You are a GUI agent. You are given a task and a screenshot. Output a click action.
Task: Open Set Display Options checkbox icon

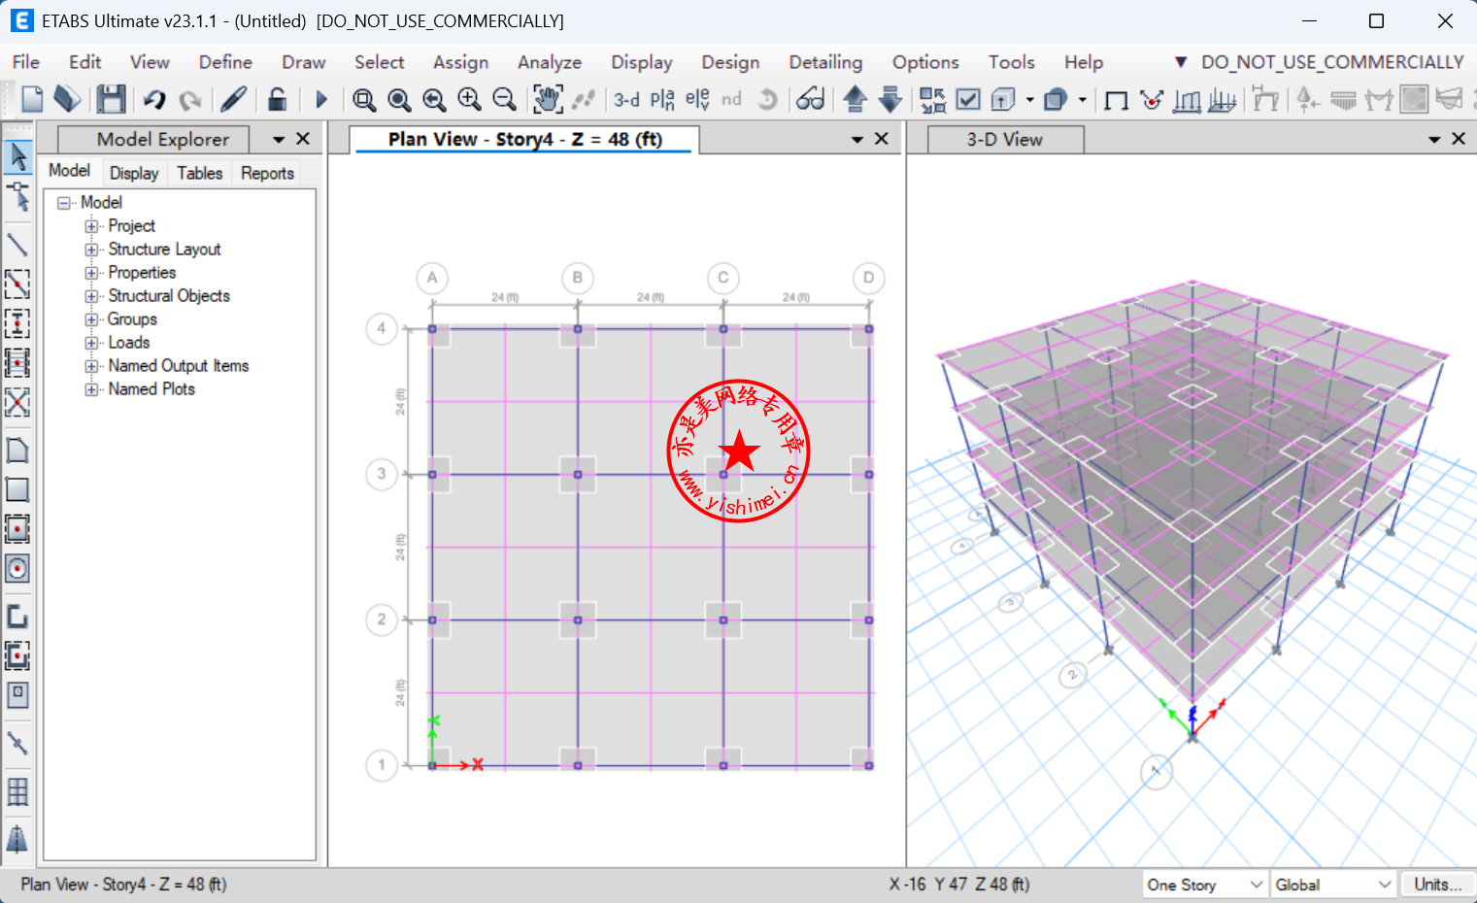click(968, 99)
